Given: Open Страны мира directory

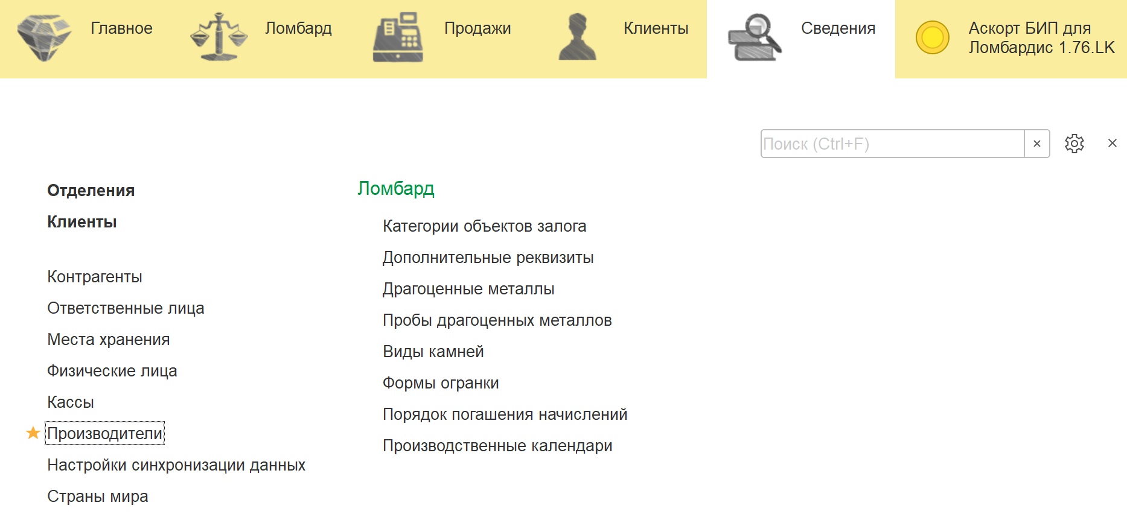Looking at the screenshot, I should [x=98, y=496].
